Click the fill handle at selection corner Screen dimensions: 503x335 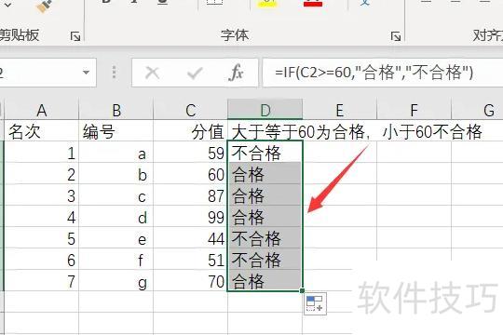[302, 290]
